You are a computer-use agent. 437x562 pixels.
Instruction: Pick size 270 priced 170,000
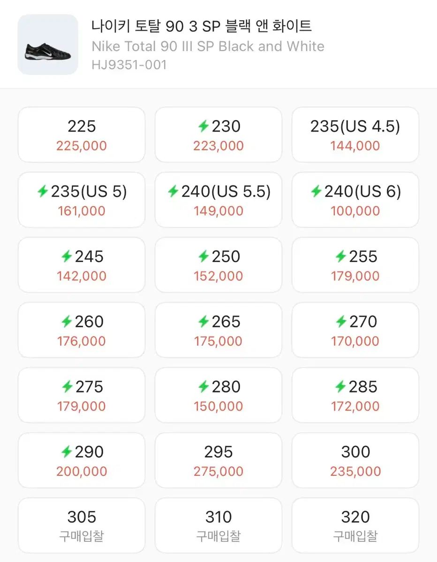[355, 330]
